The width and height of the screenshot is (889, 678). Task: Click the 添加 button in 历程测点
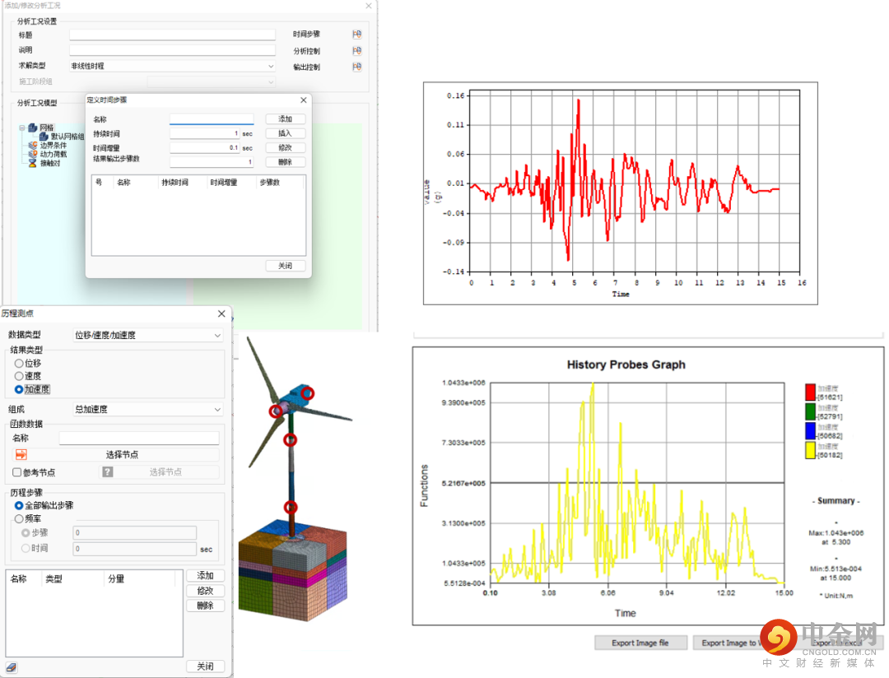coord(205,576)
